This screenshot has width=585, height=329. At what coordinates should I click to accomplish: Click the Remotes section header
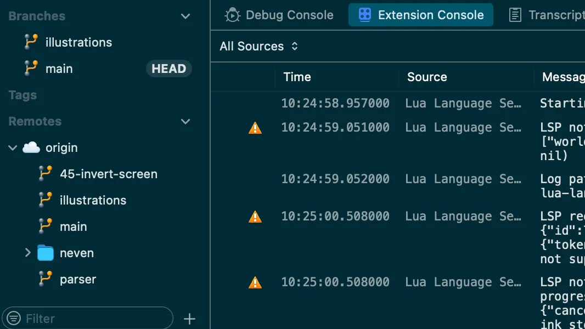(35, 122)
